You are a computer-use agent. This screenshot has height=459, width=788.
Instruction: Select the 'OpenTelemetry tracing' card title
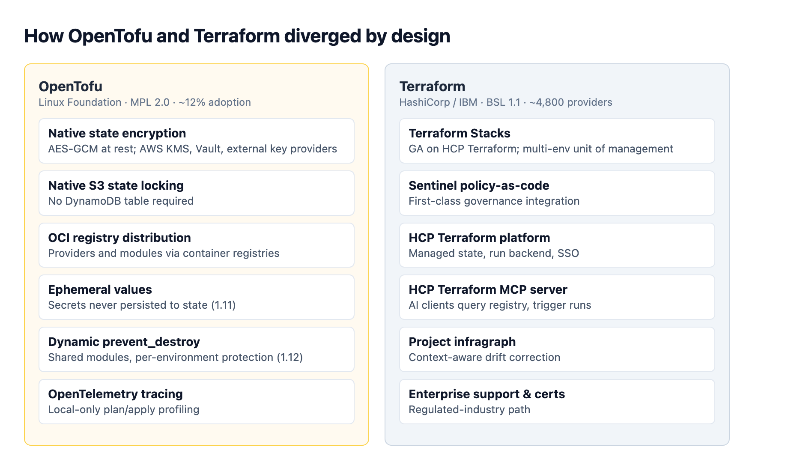point(116,394)
